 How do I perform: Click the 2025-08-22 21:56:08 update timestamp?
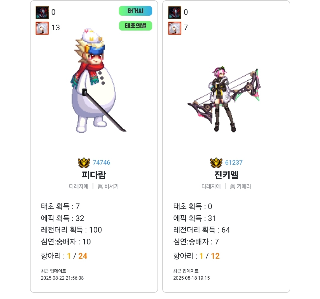[62, 278]
